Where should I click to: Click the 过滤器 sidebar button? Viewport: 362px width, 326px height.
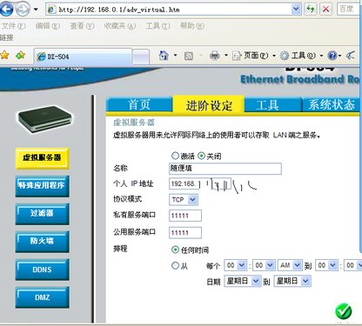[42, 214]
